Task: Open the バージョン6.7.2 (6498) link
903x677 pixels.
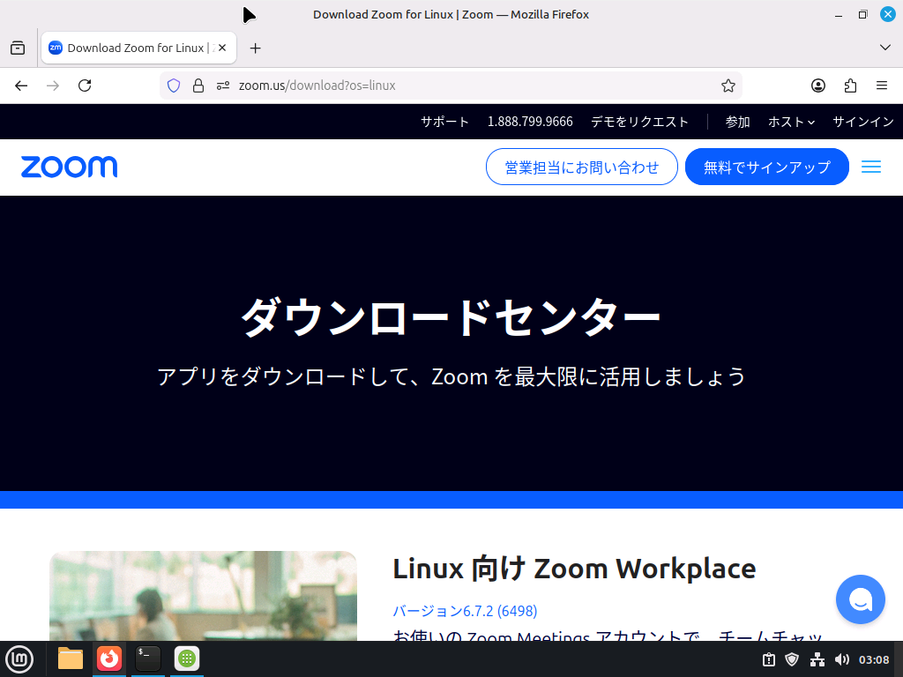Action: (x=464, y=610)
